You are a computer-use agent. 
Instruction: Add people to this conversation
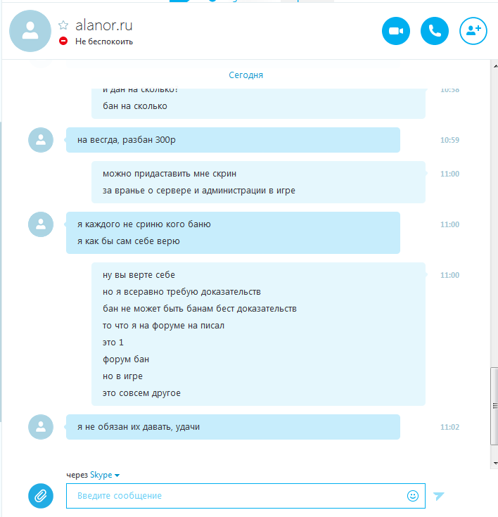coord(473,31)
